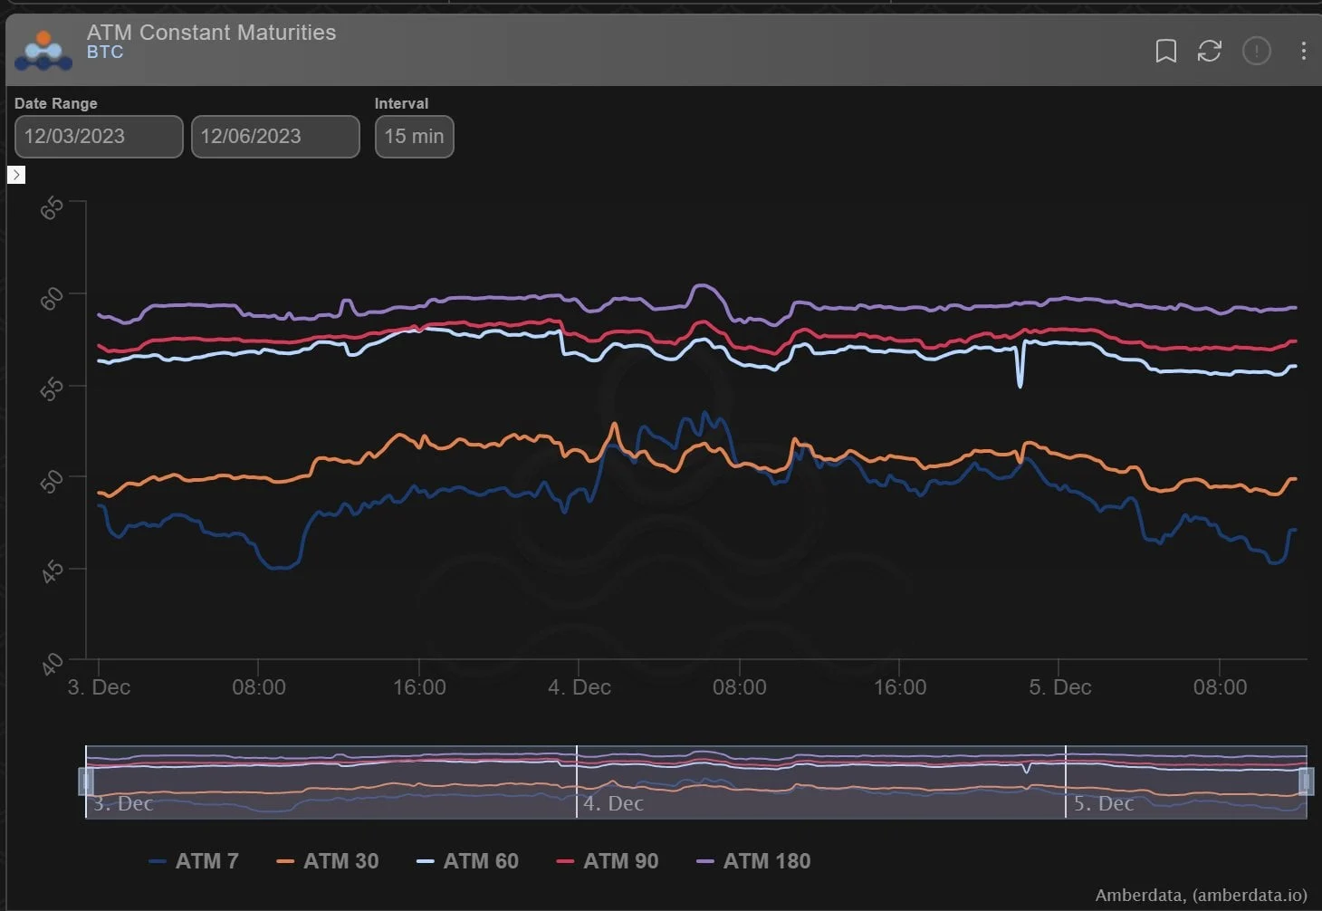Click the Date Range label
This screenshot has height=911, width=1322.
coord(56,103)
